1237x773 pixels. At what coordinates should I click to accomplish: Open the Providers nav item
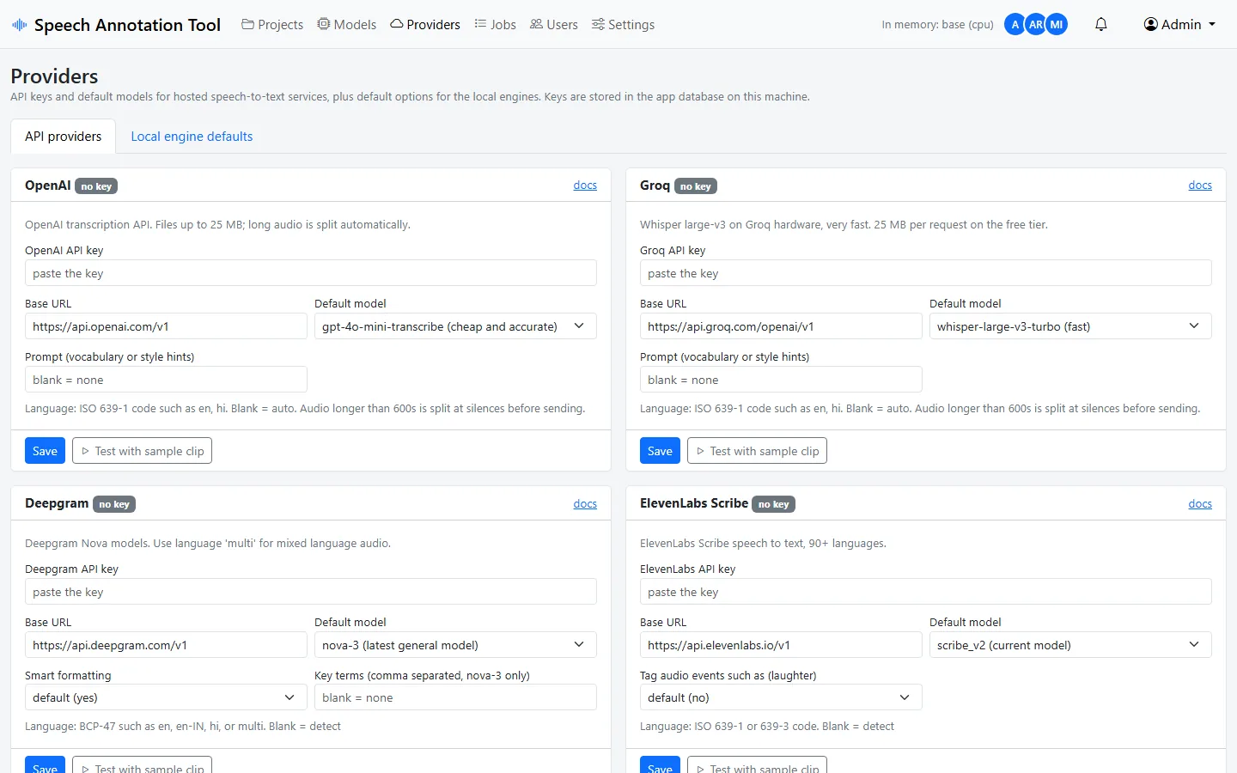[x=425, y=25]
